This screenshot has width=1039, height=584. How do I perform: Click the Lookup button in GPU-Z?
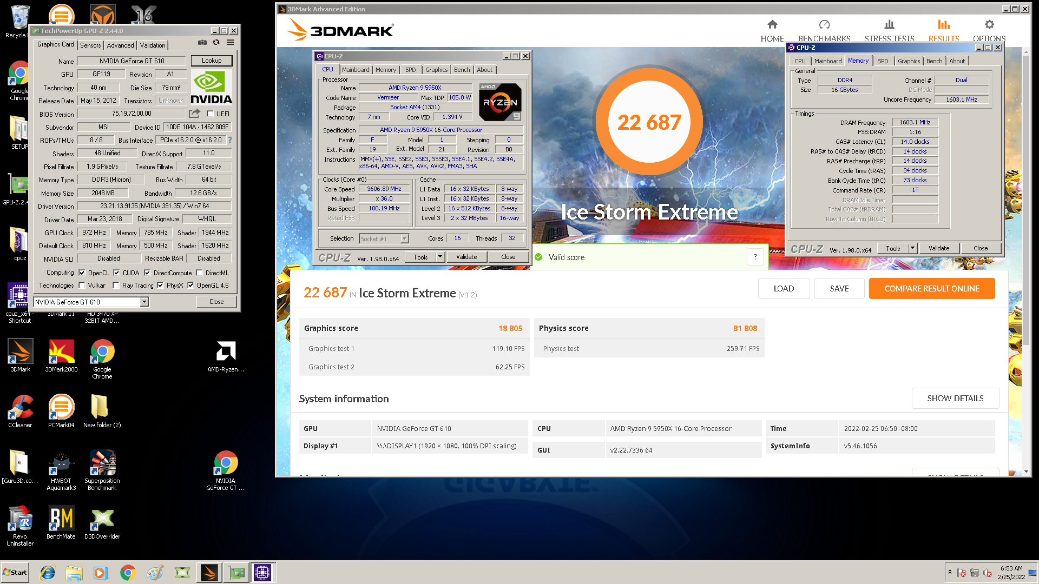tap(212, 61)
